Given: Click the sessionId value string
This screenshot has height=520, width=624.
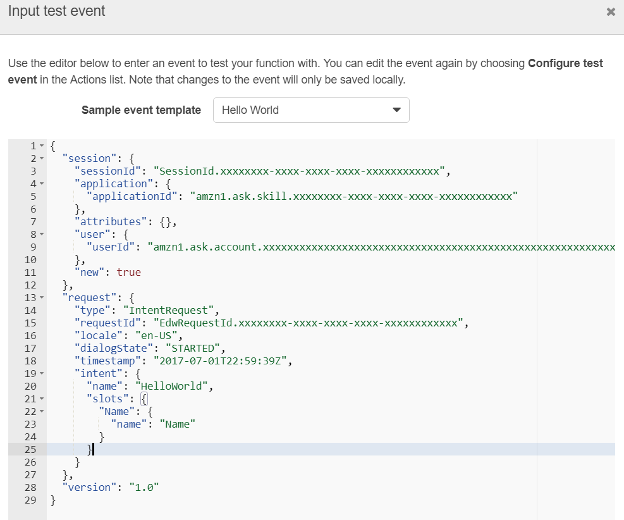Looking at the screenshot, I should (x=303, y=171).
